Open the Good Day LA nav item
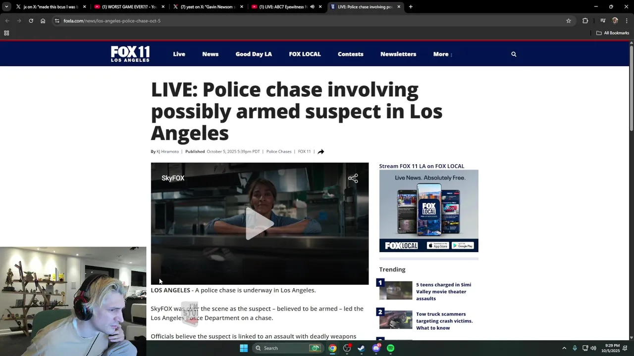This screenshot has height=356, width=634. (x=254, y=54)
